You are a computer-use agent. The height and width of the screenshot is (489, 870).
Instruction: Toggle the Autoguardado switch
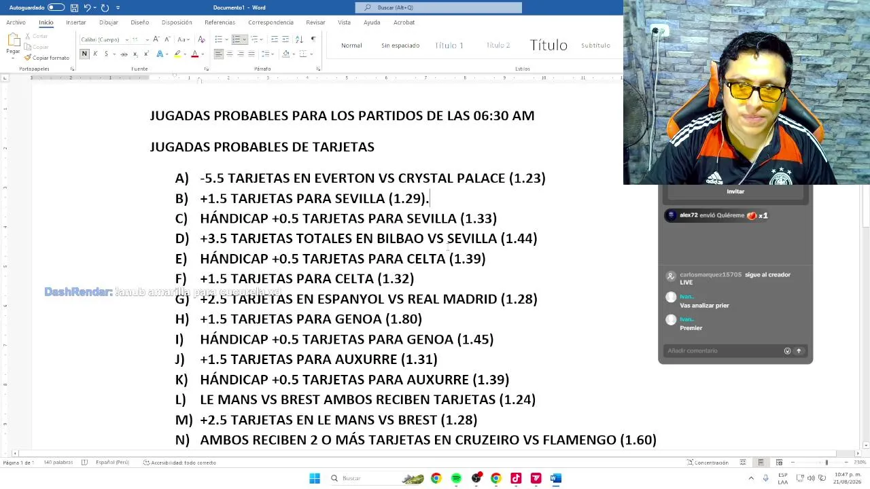tap(56, 7)
